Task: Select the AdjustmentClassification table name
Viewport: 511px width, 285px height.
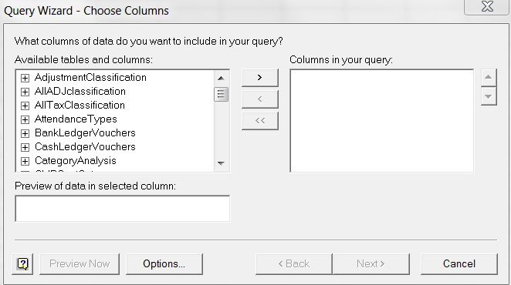Action: 90,78
